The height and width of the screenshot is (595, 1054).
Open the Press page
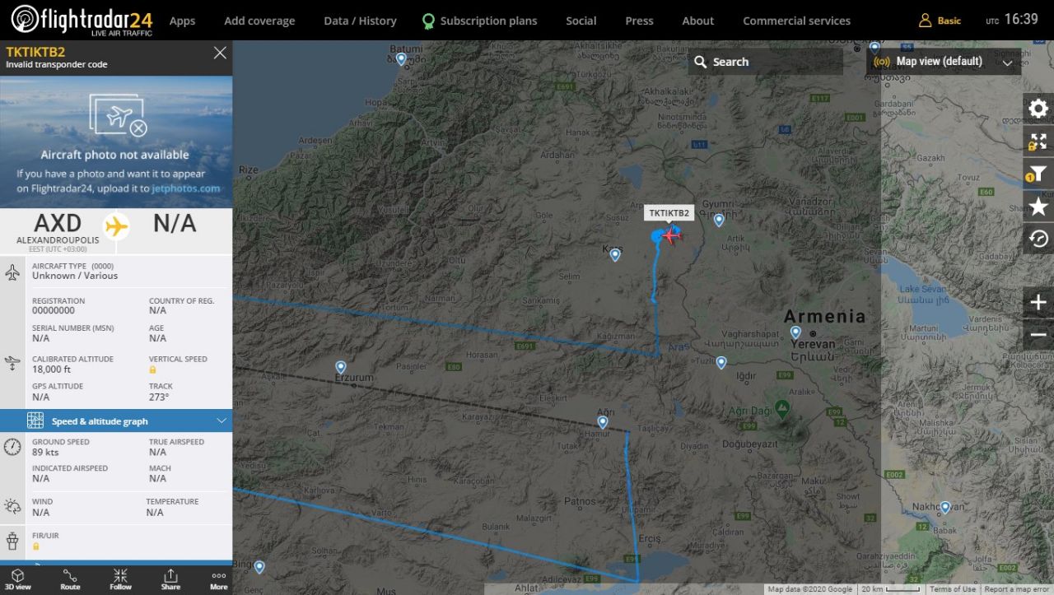pos(639,21)
